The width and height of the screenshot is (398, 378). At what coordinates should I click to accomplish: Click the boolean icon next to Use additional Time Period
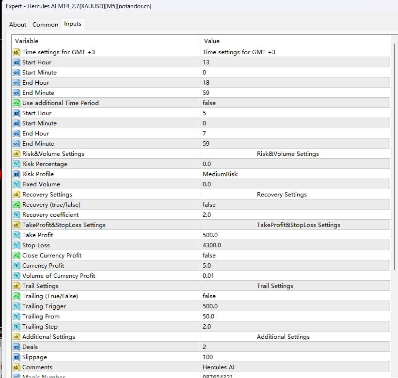coord(16,103)
